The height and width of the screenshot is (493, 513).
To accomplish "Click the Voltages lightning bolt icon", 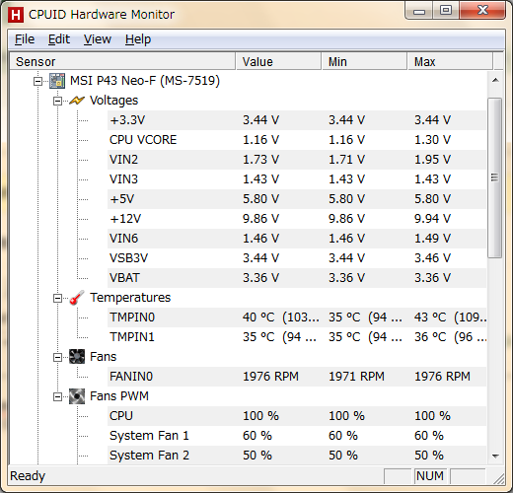I will click(77, 101).
